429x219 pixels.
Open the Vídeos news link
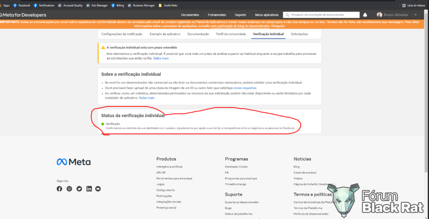click(298, 178)
